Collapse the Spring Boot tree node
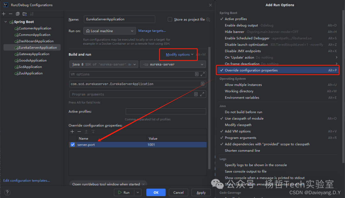The height and width of the screenshot is (198, 345). click(6, 22)
